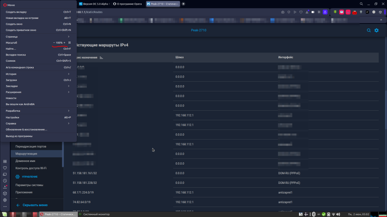The width and height of the screenshot is (387, 217).
Task: Switch to Версия ОС 5.0 Alpha tab
Action: tap(94, 4)
